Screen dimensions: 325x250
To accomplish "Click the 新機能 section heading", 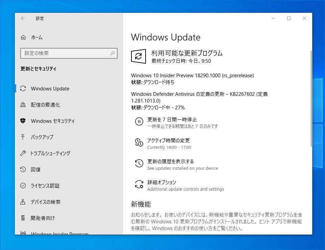I will coord(141,204).
